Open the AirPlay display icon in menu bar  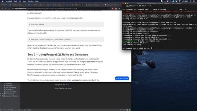pos(176,1)
